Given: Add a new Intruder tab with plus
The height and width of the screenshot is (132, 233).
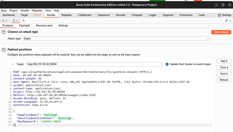Looking at the screenshot, I should (24, 21).
